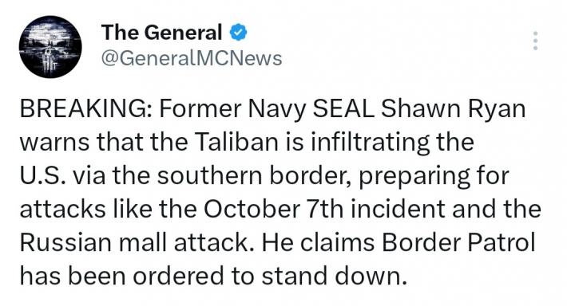Click the word Taliban in the tweet
This screenshot has height=306, width=567.
tap(238, 142)
